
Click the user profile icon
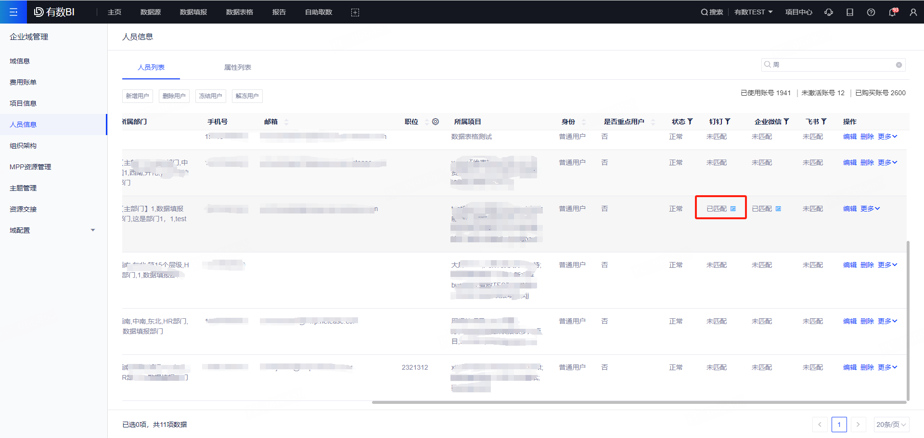pos(913,12)
